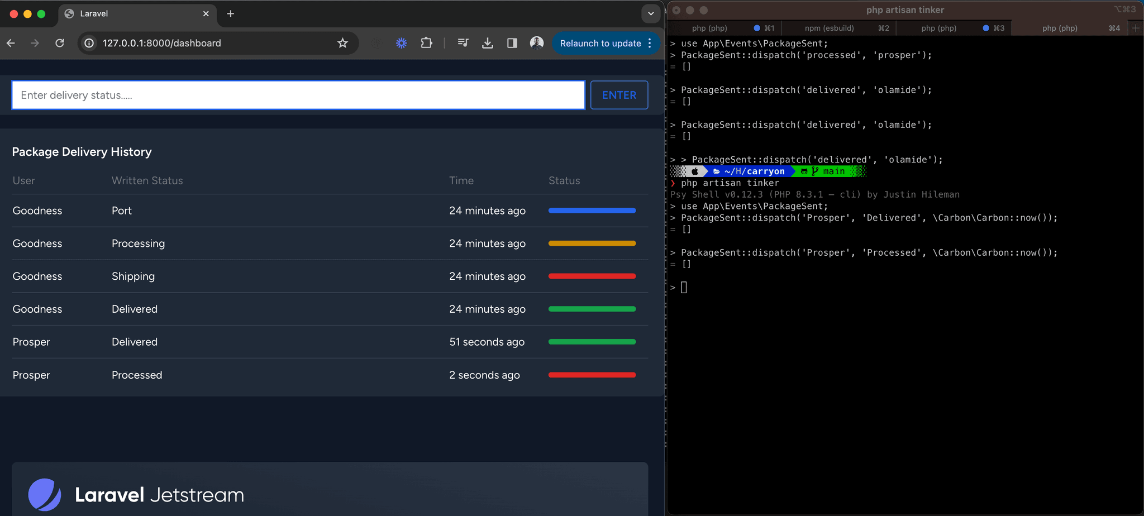Open site information for 127.0.0.1:8000

(89, 43)
